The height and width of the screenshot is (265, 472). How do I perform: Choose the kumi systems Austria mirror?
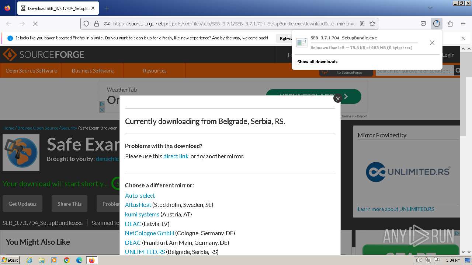coord(142,214)
